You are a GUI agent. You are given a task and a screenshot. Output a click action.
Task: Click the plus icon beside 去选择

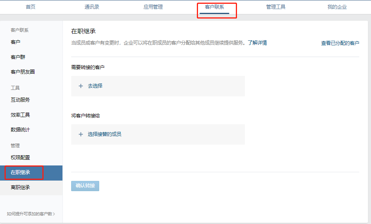[x=81, y=86]
